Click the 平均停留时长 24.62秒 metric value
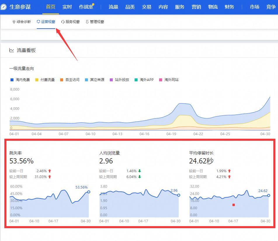 click(x=201, y=161)
